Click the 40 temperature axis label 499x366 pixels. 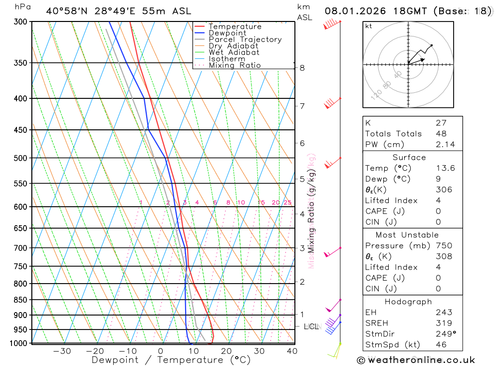(292, 352)
